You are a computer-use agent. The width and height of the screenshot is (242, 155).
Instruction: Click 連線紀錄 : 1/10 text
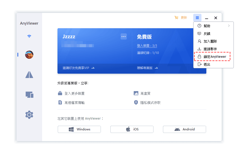[148, 53]
